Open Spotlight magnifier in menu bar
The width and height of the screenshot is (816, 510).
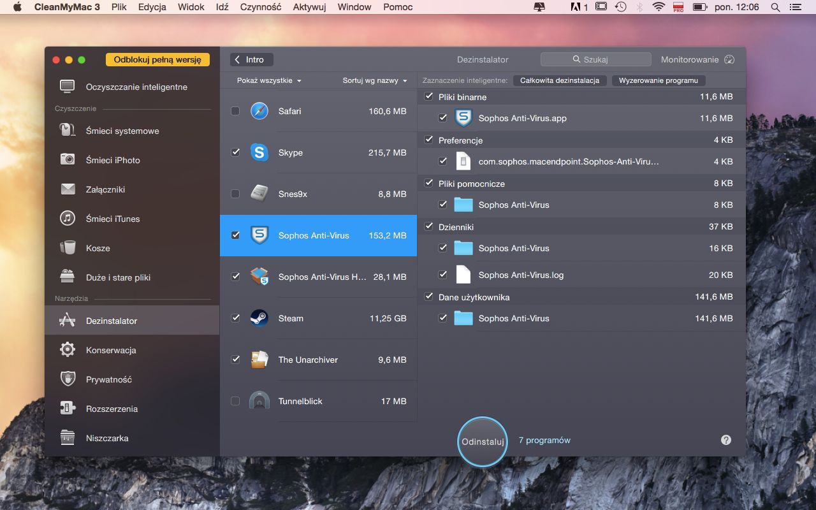776,7
